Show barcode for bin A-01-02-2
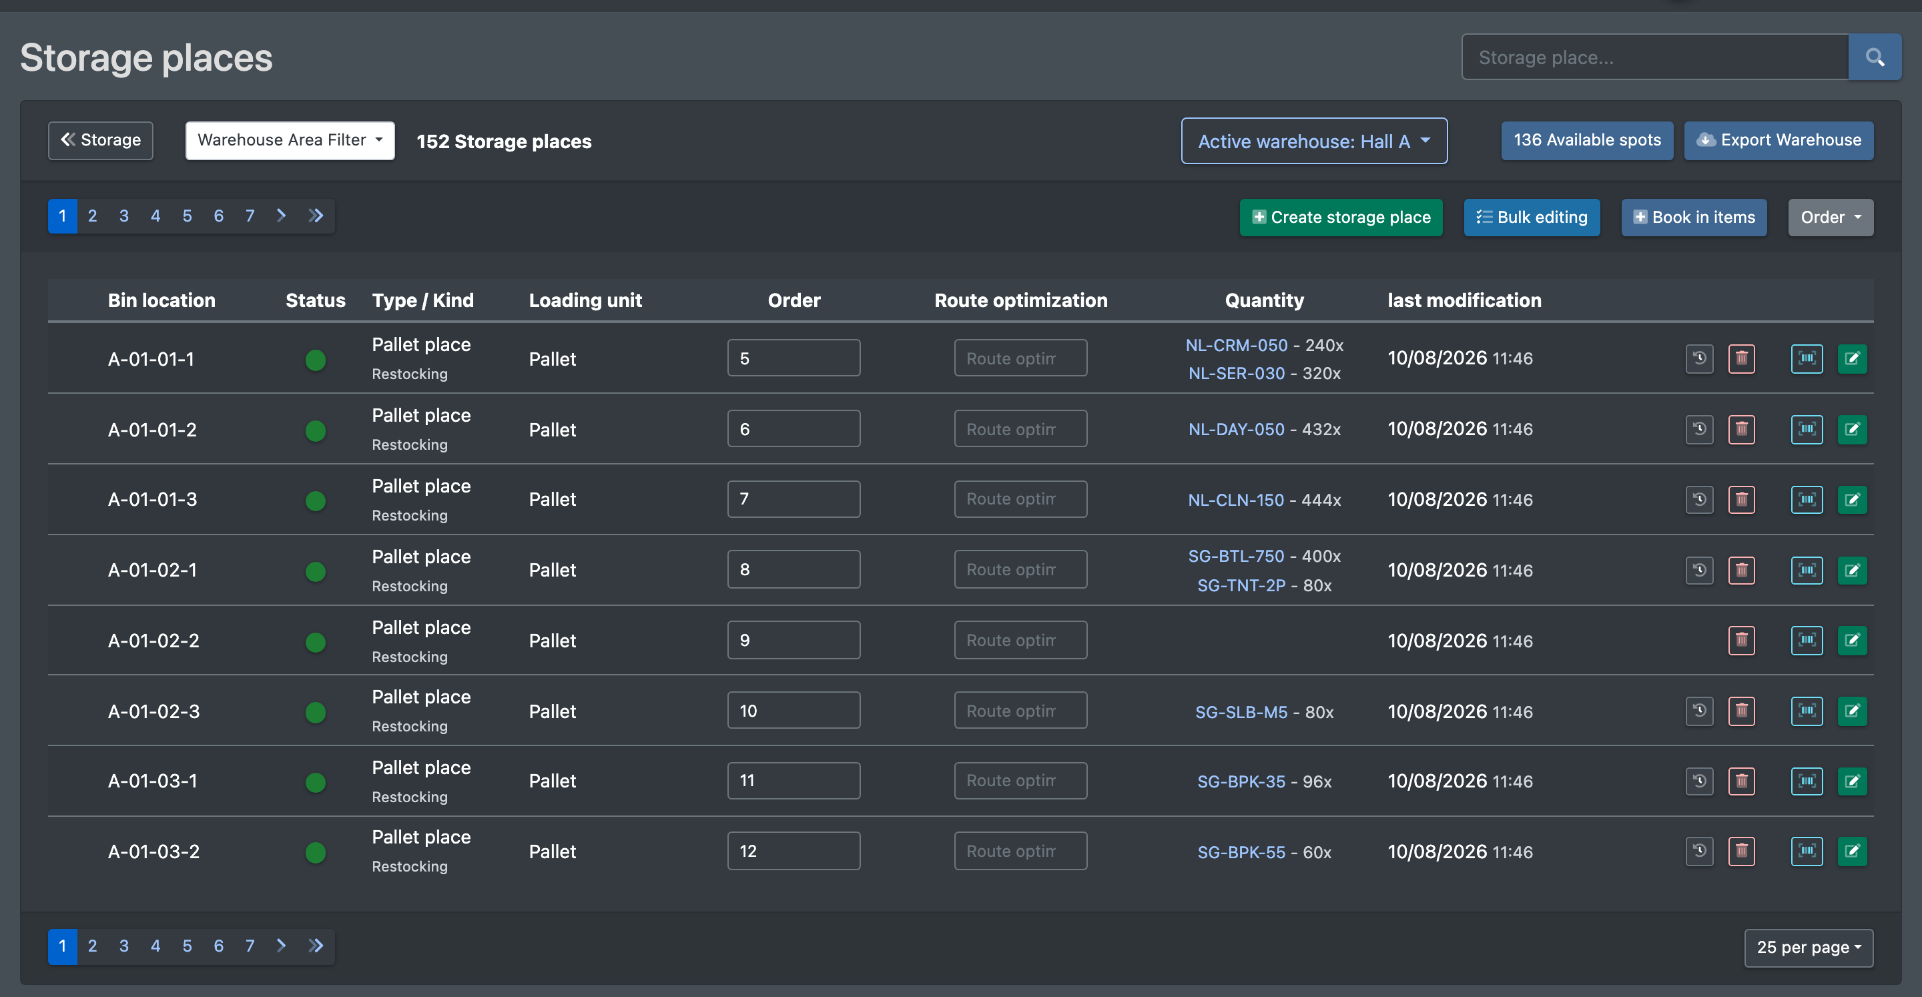This screenshot has height=997, width=1922. pos(1807,640)
